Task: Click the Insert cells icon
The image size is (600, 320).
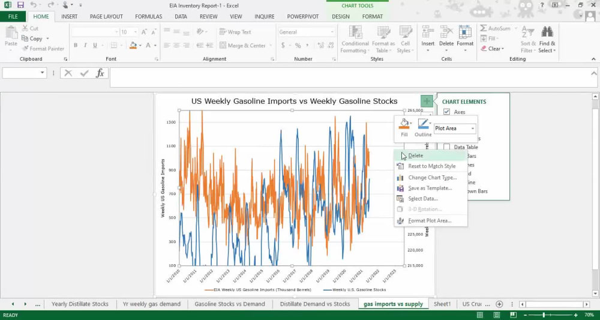Action: [x=428, y=32]
